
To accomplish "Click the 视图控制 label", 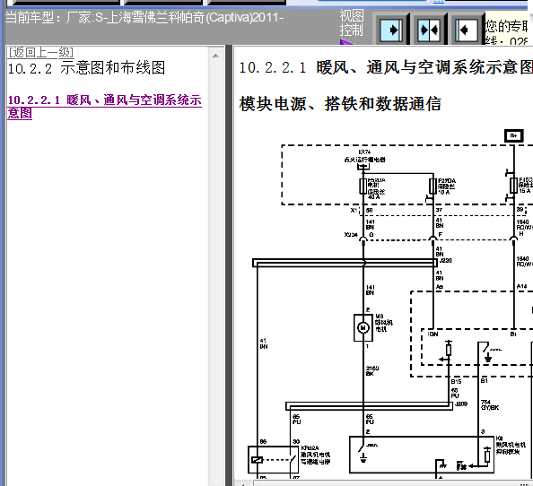I will pyautogui.click(x=352, y=22).
